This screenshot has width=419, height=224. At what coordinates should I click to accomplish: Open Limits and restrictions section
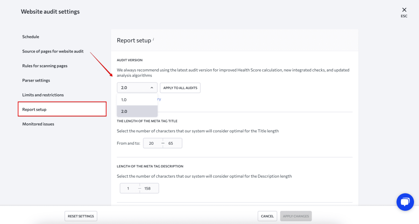43,95
